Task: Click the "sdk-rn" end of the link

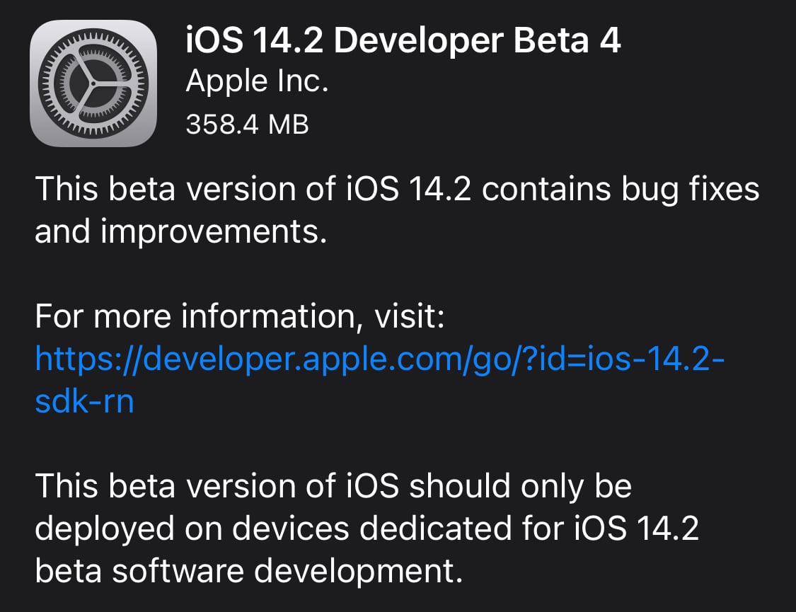Action: pyautogui.click(x=84, y=403)
